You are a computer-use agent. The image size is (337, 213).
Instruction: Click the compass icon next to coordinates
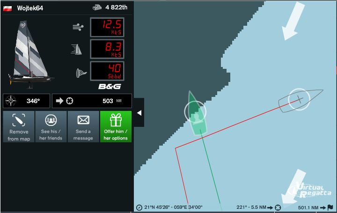tap(139, 208)
